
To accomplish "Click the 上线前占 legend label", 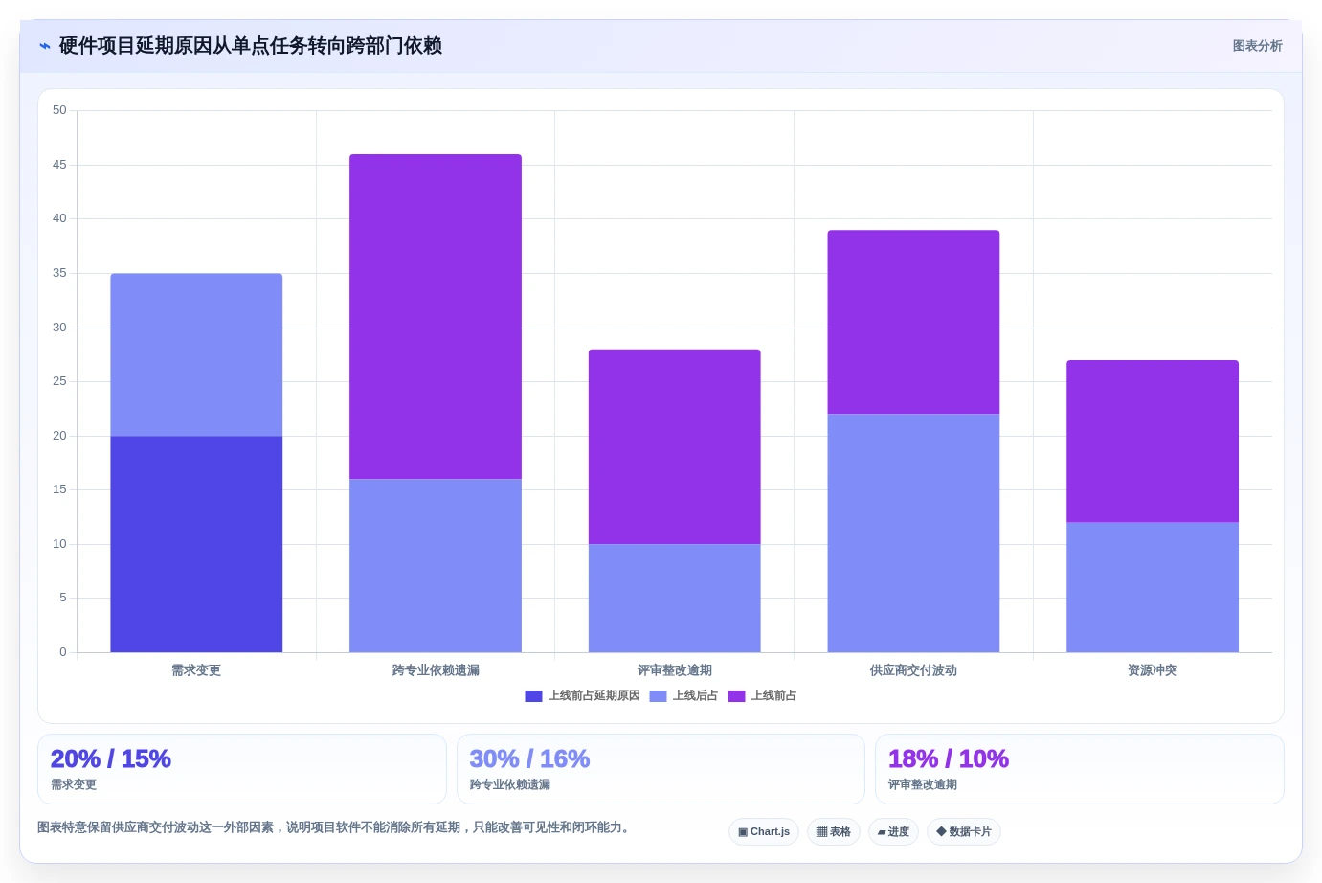I will [x=773, y=696].
